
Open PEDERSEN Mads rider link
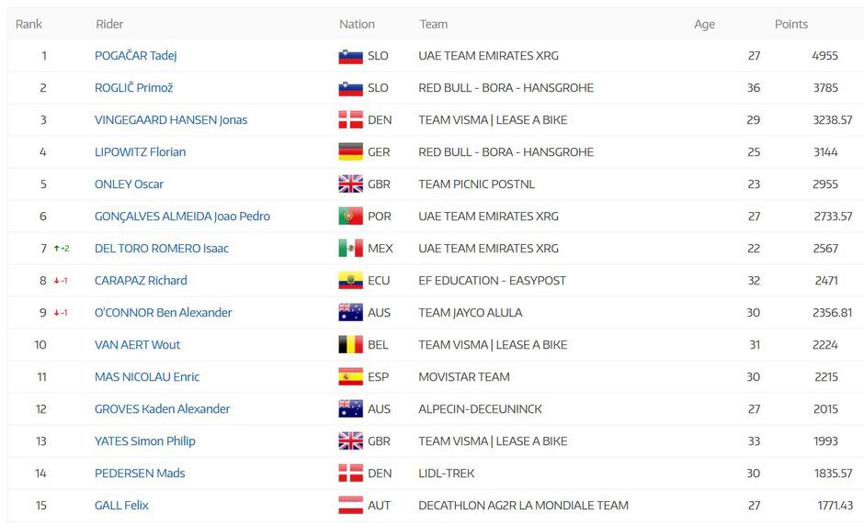[x=140, y=473]
